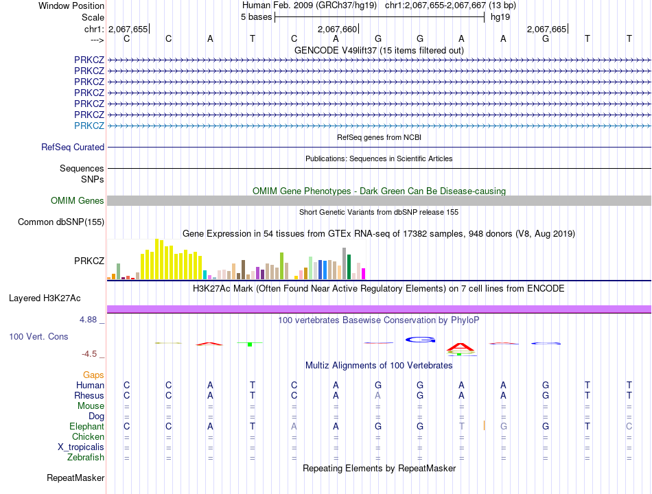This screenshot has height=494, width=652.
Task: Select the Human species label
Action: pyautogui.click(x=90, y=386)
